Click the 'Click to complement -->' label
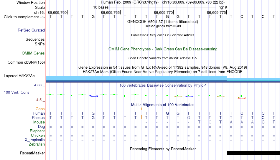Screen dimensions: 280x160 (24, 17)
